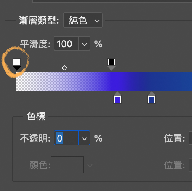This screenshot has width=192, height=191.
Task: Select the dark blue color stop
Action: pos(152,98)
